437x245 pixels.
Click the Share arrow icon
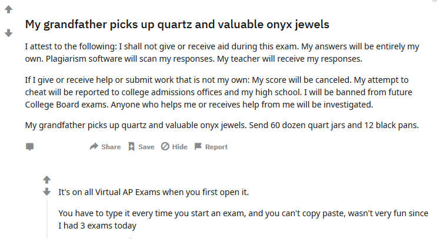[94, 146]
